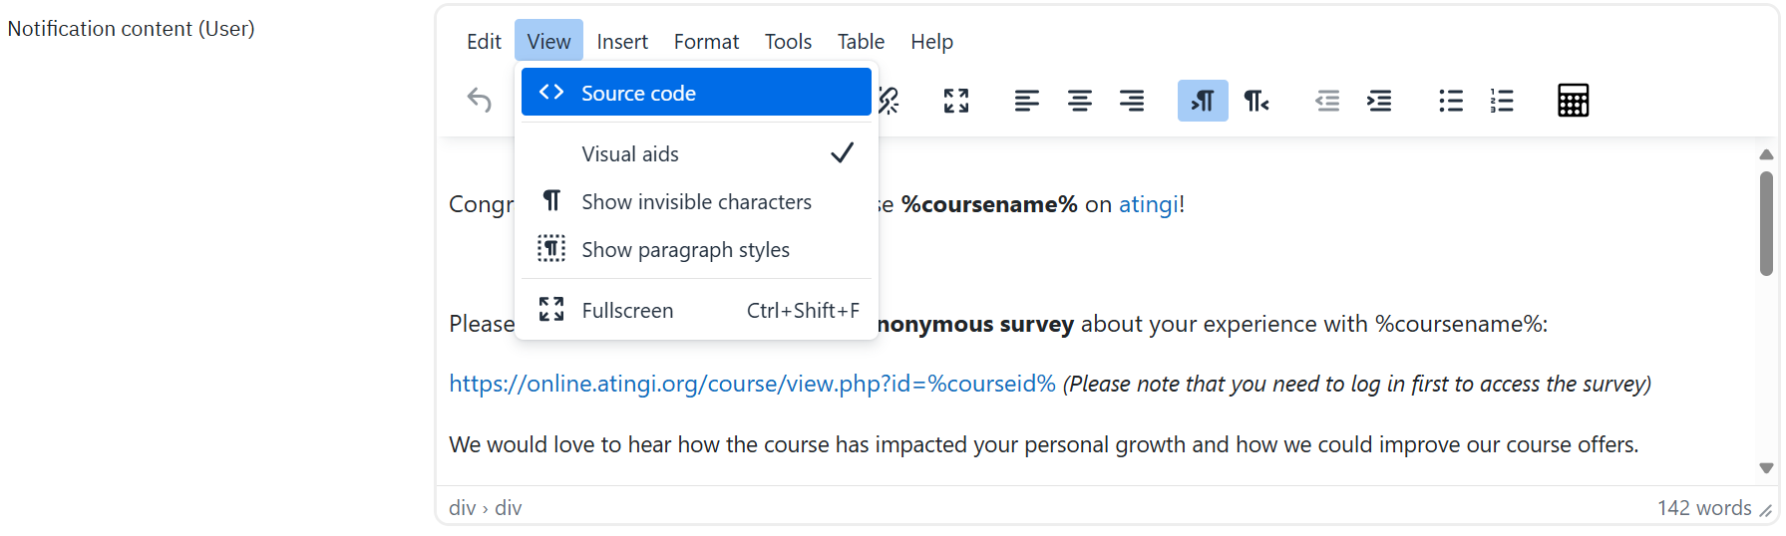
Task: Click the scrollbar down arrow
Action: 1766,468
